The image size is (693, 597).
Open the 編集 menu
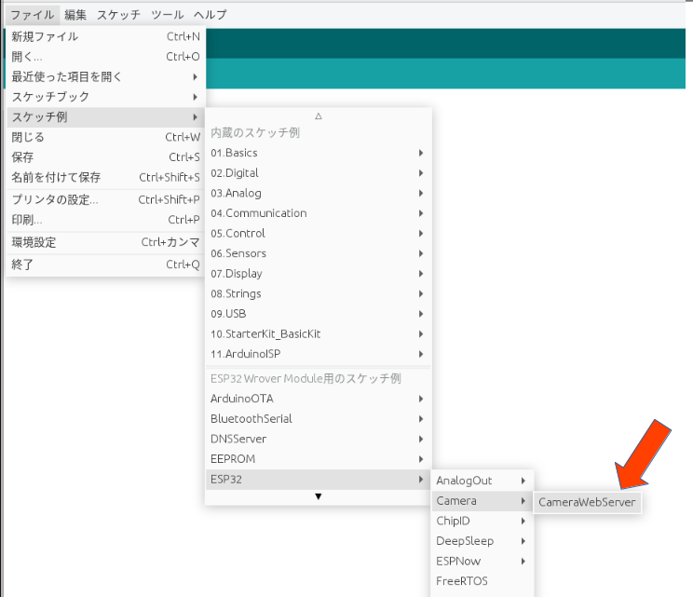[x=75, y=15]
